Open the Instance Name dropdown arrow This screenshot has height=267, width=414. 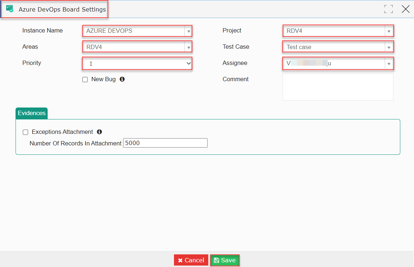click(x=188, y=31)
